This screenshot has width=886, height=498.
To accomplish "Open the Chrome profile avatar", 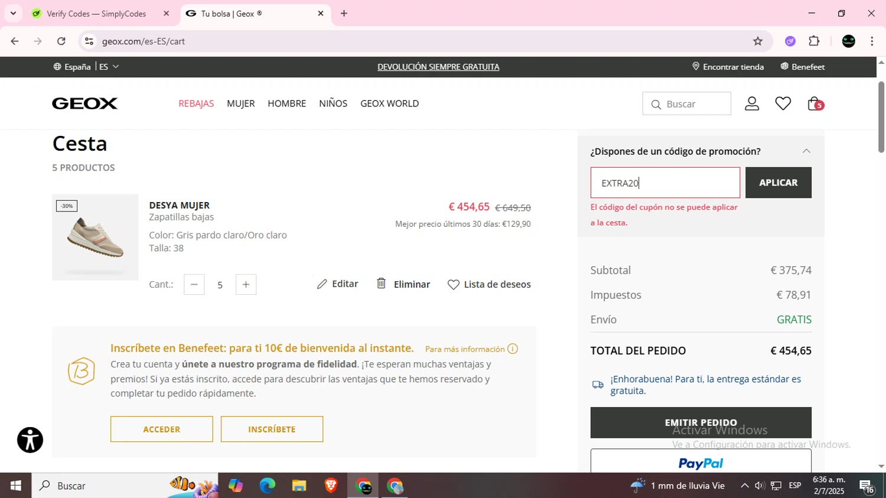I will point(849,41).
